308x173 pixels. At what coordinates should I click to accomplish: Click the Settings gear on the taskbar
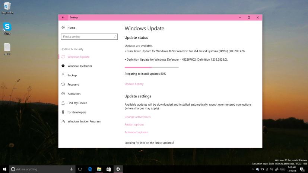click(x=118, y=169)
